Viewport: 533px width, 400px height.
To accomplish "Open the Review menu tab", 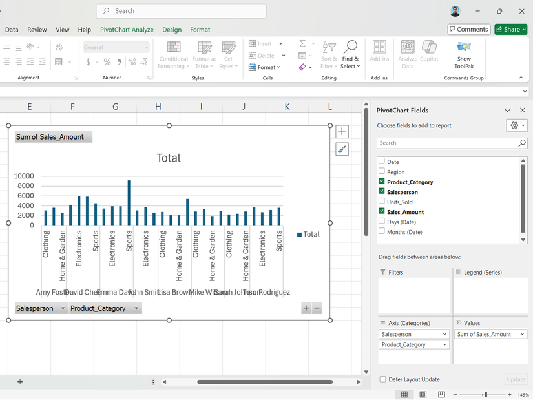I will 37,29.
